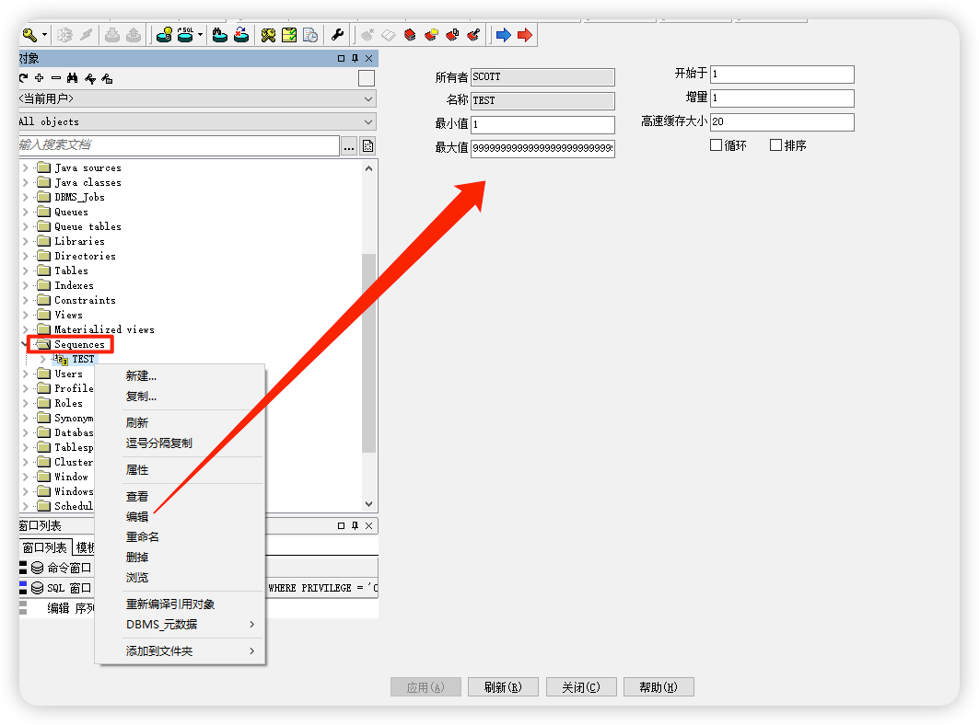Pin the 对象 panel with pushpin icon
Screen dimensions: 979x725
point(355,58)
